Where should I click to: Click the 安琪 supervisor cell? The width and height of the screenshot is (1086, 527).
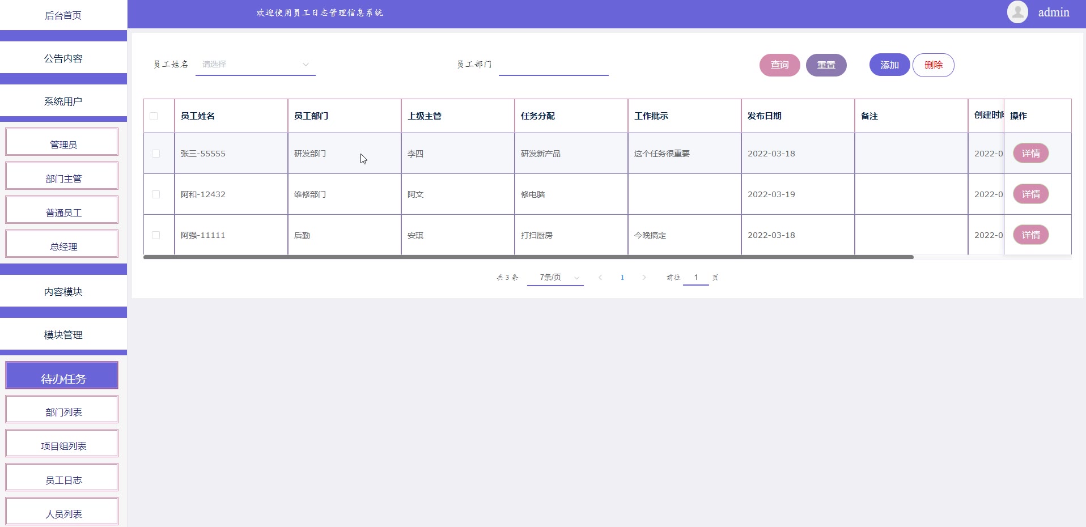point(458,235)
